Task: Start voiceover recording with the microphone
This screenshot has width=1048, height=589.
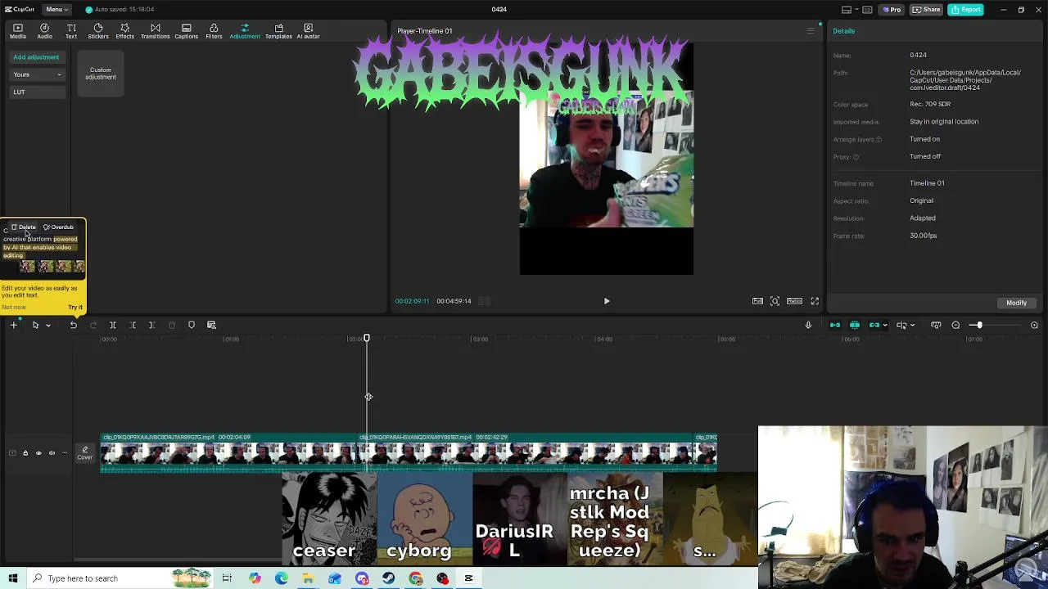Action: (x=808, y=326)
